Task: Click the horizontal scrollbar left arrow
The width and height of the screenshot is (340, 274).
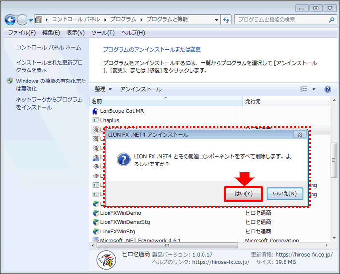Action: tap(93, 246)
